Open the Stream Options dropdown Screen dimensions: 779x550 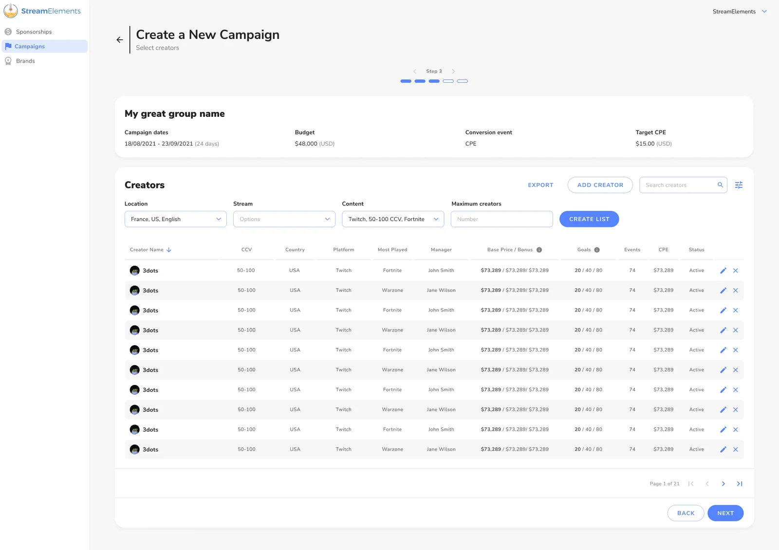tap(284, 219)
